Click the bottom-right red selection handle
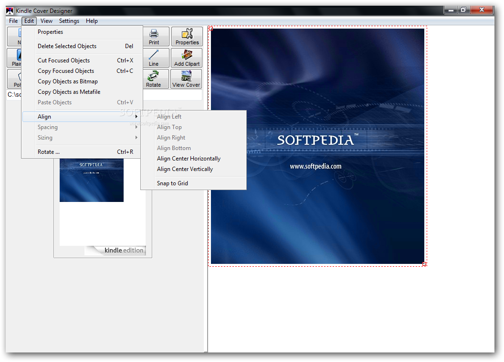Image resolution: width=504 pixels, height=362 pixels. 424,264
